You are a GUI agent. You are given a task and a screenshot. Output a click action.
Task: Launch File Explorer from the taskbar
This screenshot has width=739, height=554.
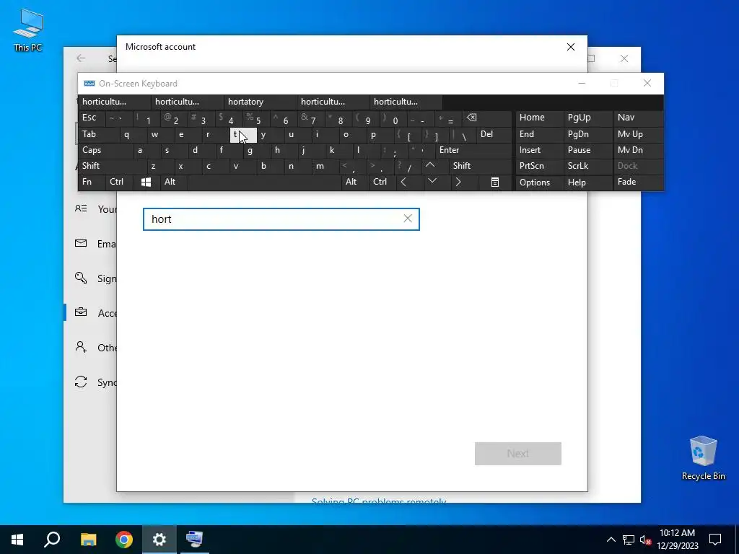(x=88, y=540)
